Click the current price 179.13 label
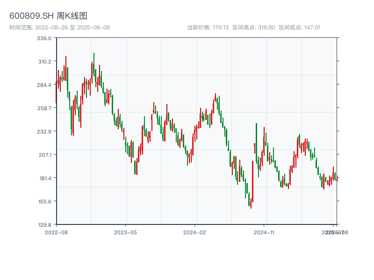Viewport: 374px width, 280px height. coord(208,28)
